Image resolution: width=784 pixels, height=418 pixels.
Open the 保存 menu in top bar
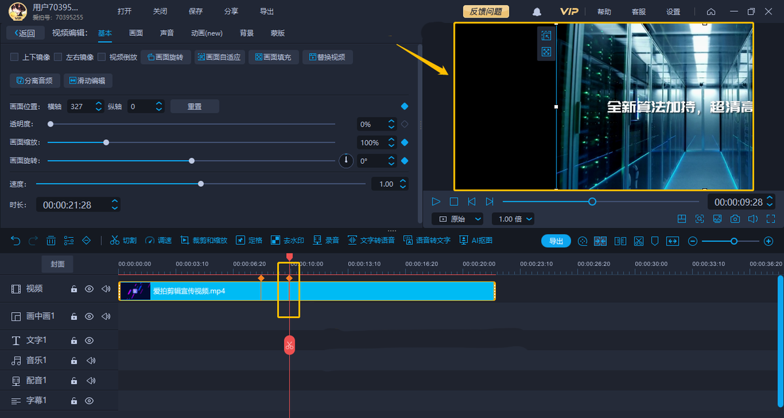[195, 12]
